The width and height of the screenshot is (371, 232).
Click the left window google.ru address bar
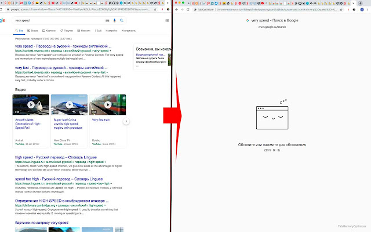81,9
